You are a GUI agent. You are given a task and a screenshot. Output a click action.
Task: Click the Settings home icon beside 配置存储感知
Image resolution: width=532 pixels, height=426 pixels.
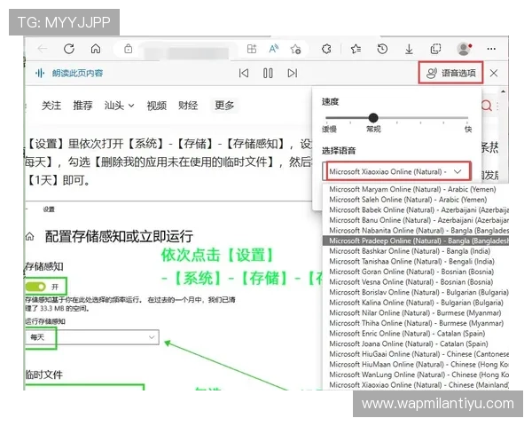tap(30, 236)
